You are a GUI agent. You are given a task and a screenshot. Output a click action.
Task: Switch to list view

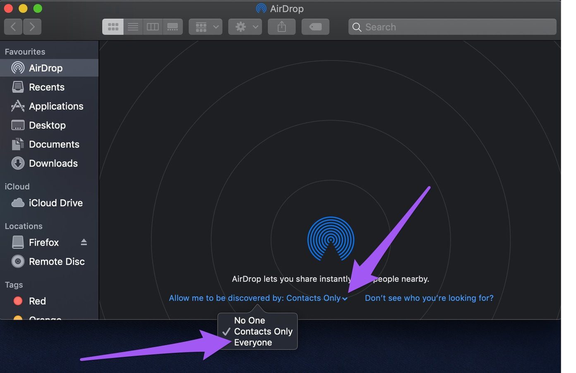[133, 27]
